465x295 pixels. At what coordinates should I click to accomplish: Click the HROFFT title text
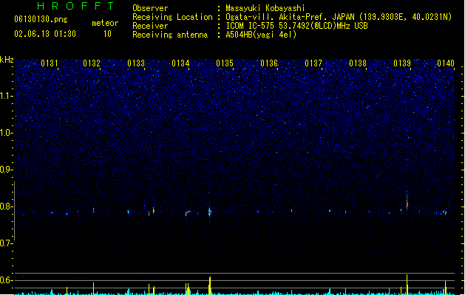[x=75, y=6]
